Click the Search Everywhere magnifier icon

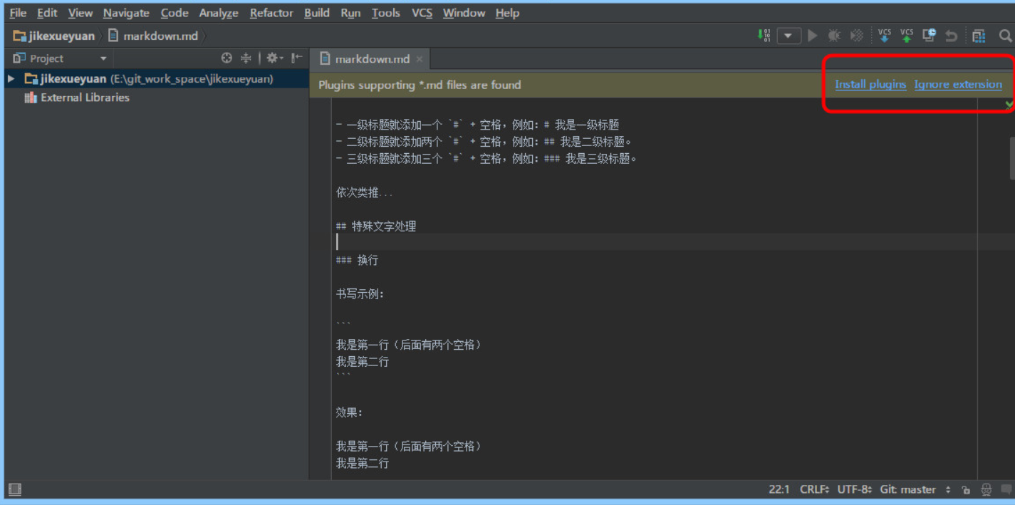pyautogui.click(x=1005, y=35)
